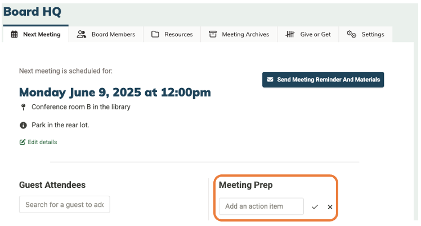Click the people icon beside Board Members

tap(82, 34)
